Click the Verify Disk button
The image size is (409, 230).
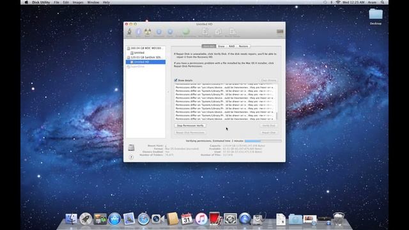point(268,125)
